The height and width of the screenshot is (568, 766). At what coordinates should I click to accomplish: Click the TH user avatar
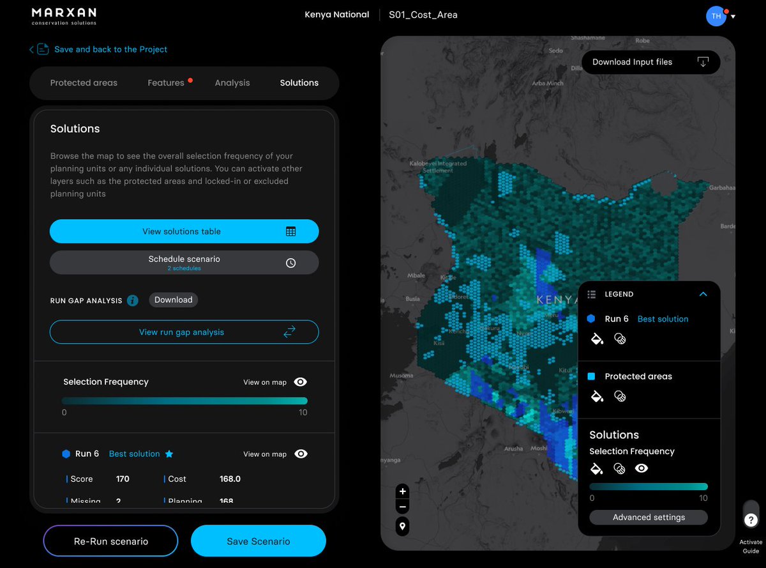click(716, 16)
